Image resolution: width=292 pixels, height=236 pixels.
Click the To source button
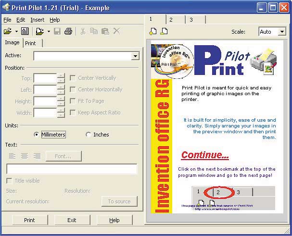pyautogui.click(x=119, y=201)
